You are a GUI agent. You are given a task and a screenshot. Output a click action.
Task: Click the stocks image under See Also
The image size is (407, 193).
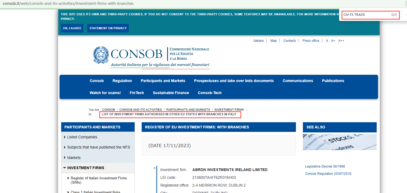340,142
